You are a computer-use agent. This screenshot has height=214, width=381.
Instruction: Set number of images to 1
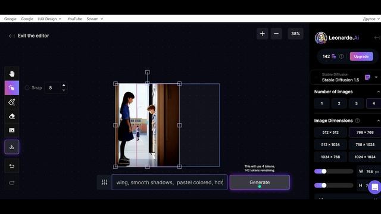point(321,103)
